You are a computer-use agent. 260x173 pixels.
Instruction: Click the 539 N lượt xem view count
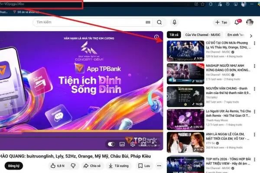[x=215, y=57]
